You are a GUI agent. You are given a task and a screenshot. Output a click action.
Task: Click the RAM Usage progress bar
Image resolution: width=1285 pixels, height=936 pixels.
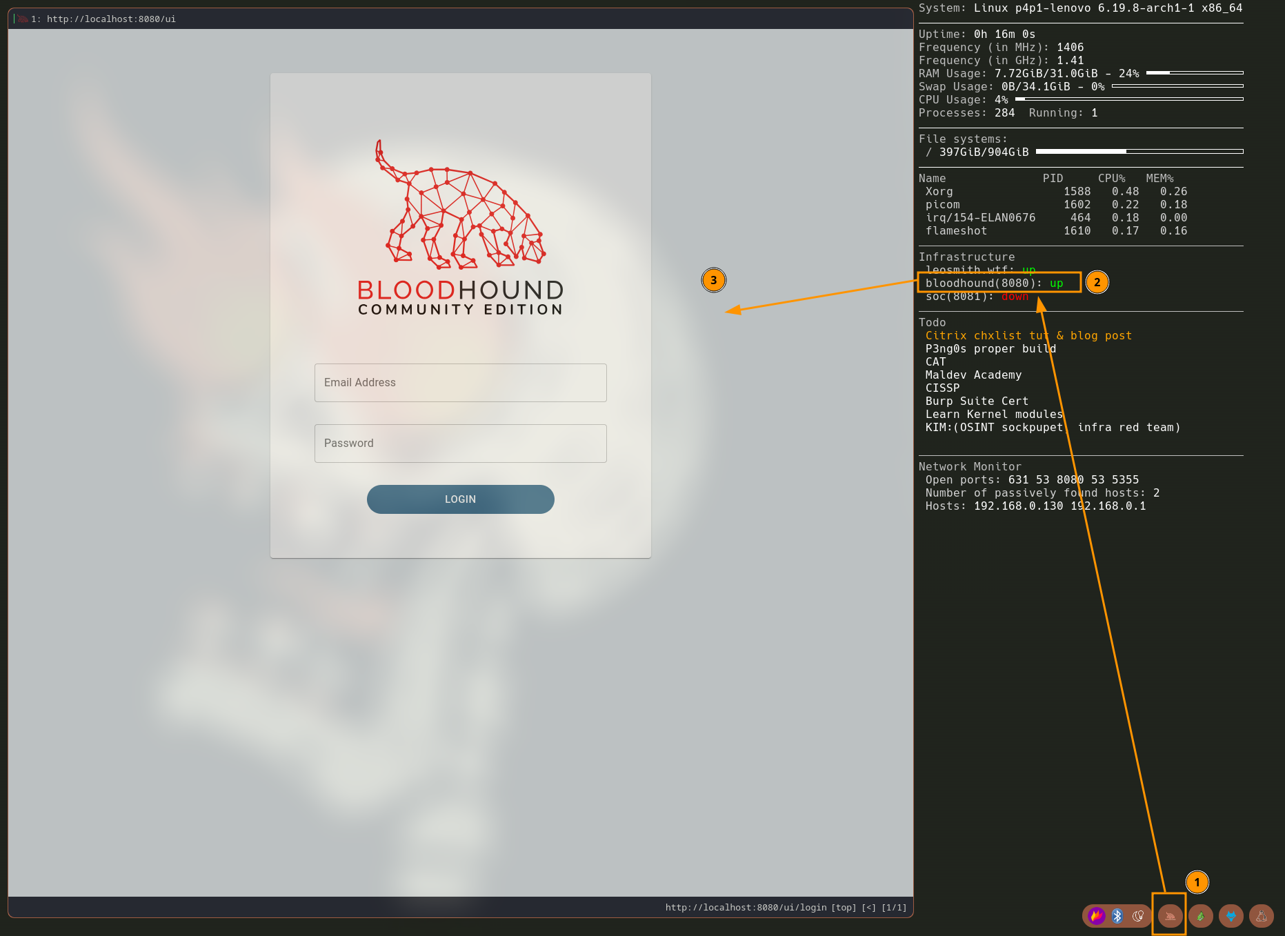click(x=1194, y=73)
